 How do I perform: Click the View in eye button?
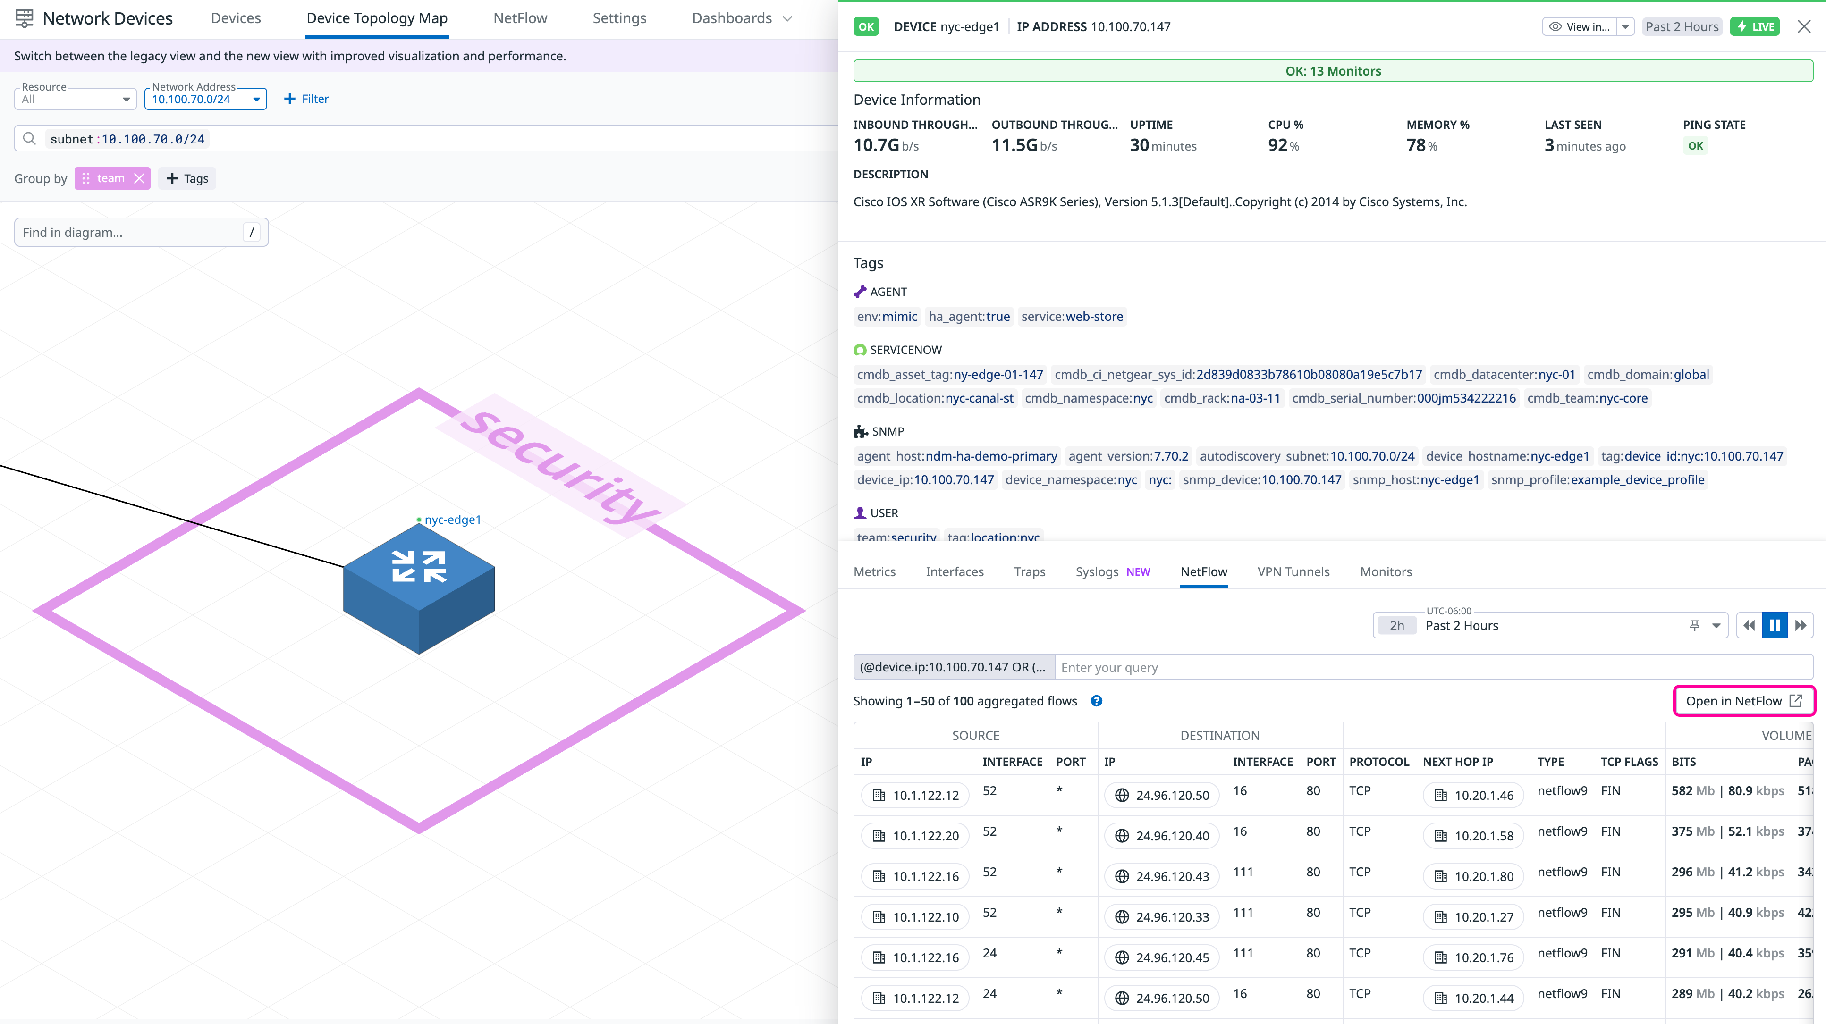tap(1580, 27)
